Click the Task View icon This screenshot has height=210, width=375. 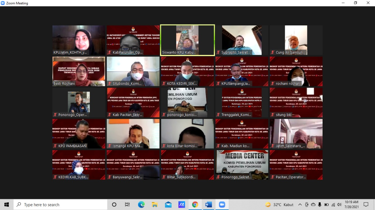[x=127, y=205]
